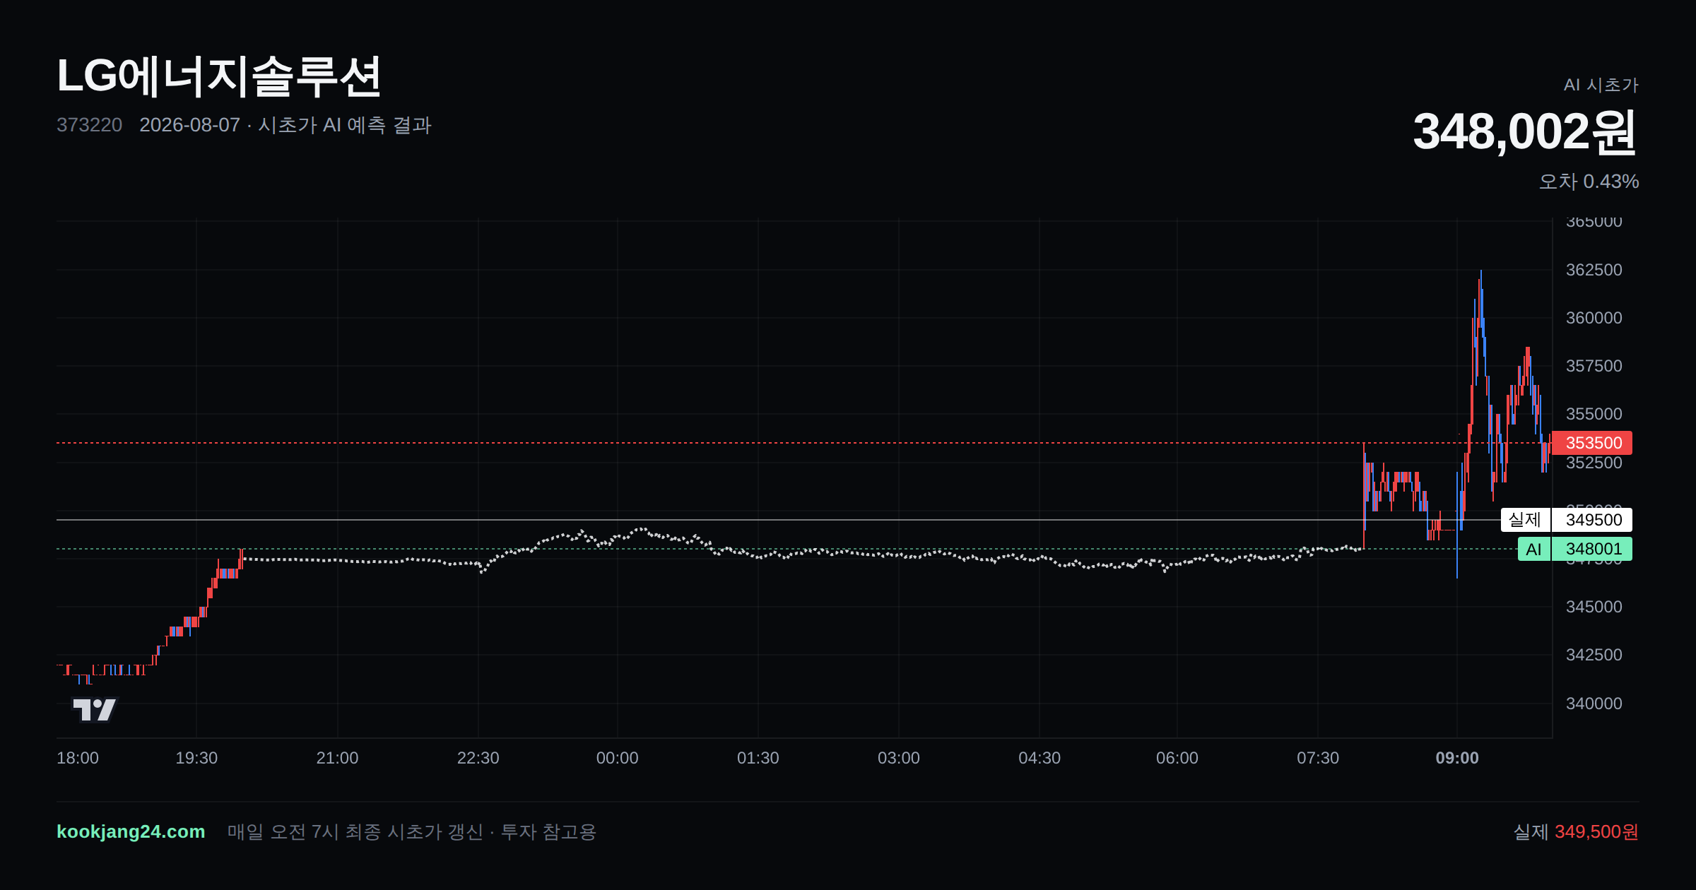Click the 360000 price axis label
Screen dimensions: 1696x890
coord(1594,318)
